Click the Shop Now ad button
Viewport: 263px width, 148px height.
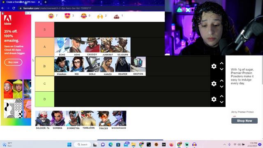point(245,120)
